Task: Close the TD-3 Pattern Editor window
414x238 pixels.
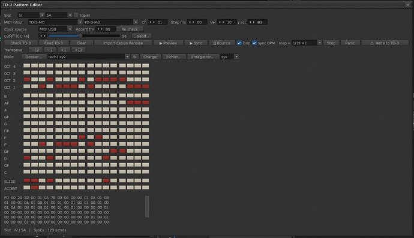Action: tap(407, 5)
